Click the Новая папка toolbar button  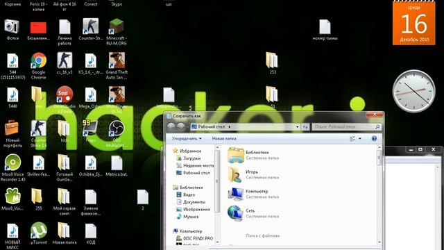coord(224,138)
